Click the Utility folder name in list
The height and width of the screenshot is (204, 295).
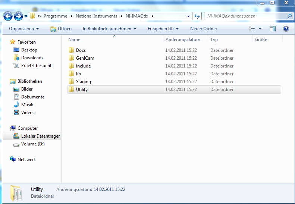pos(82,90)
